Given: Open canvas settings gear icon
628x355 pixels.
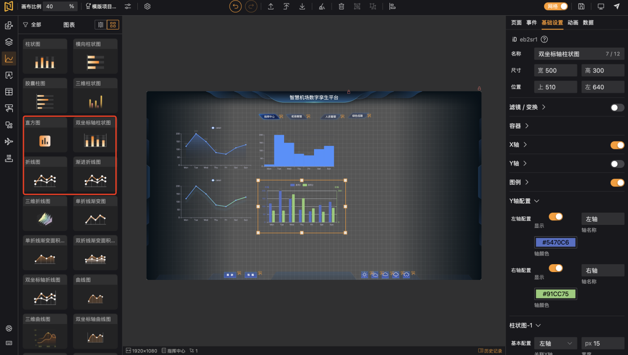Looking at the screenshot, I should pyautogui.click(x=147, y=6).
